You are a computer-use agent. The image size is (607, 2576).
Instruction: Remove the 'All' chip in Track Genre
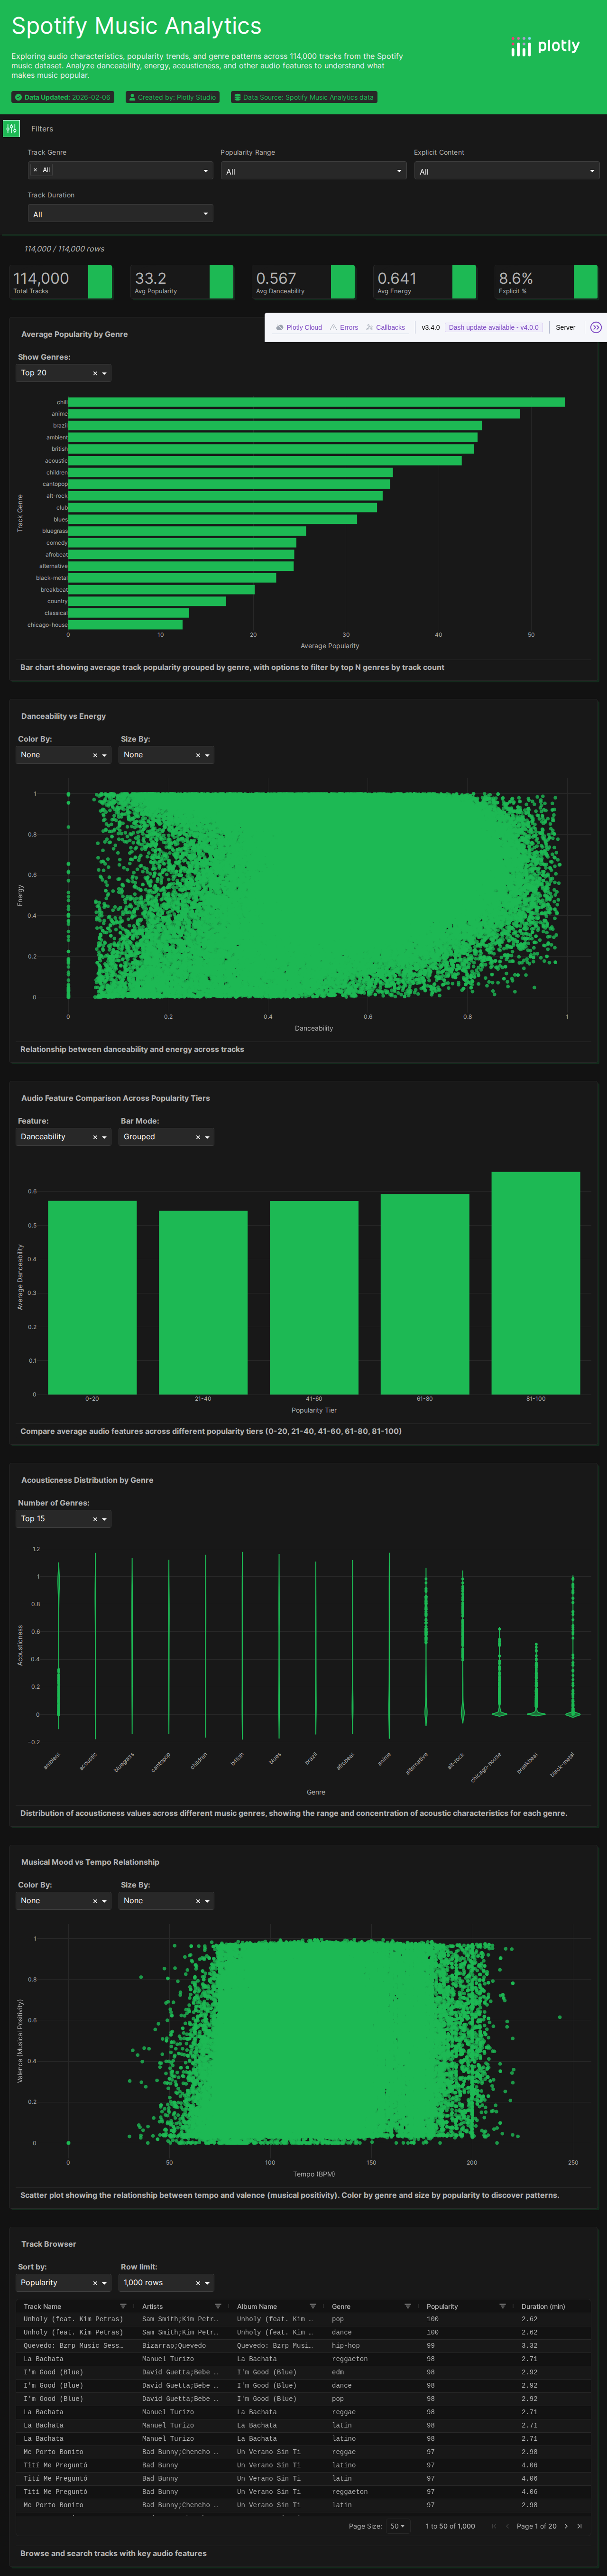click(x=35, y=170)
